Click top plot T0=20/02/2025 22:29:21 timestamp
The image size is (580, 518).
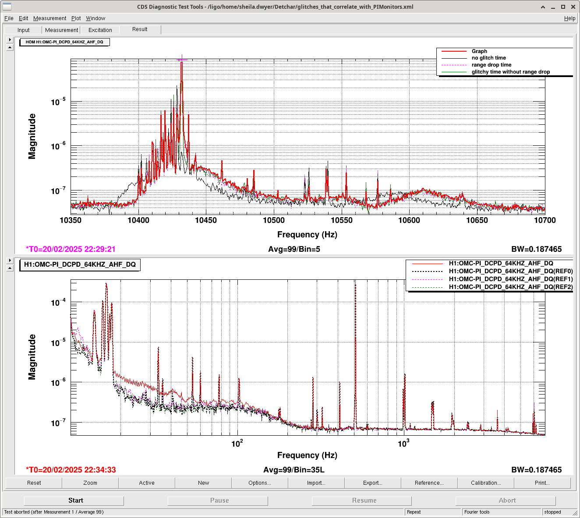(x=71, y=249)
